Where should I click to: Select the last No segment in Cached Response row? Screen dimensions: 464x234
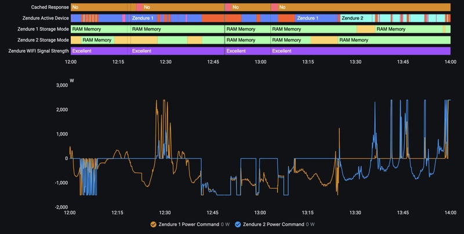tap(364, 7)
